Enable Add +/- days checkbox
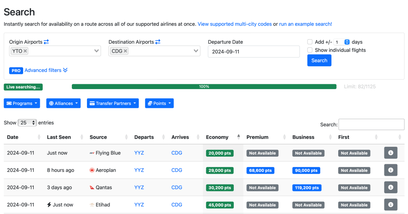Screen dimensions: 408x214 coord(310,42)
